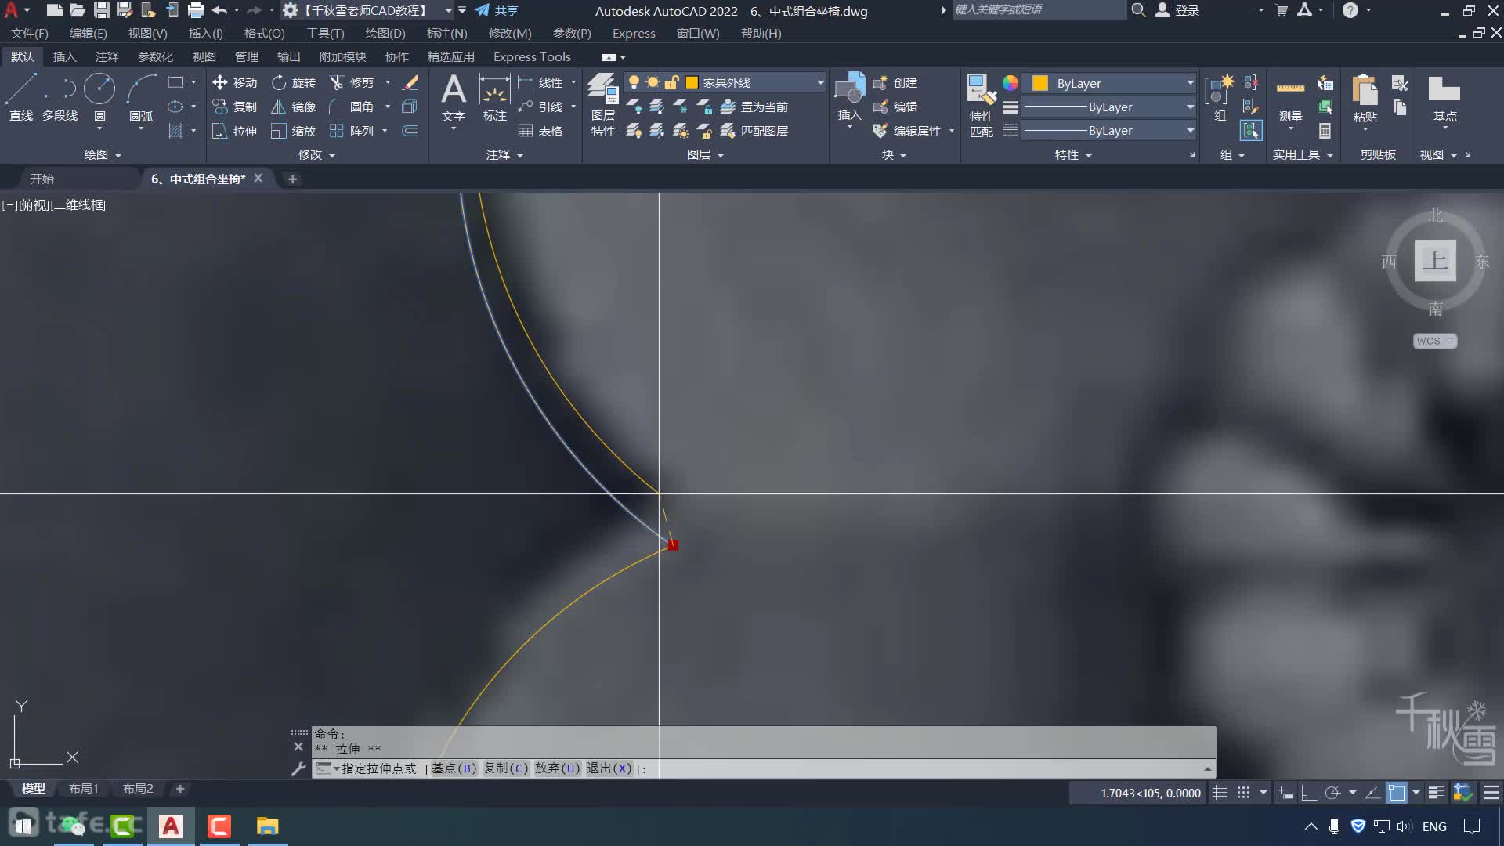Click the 置为当前 button
The width and height of the screenshot is (1504, 846).
754,107
